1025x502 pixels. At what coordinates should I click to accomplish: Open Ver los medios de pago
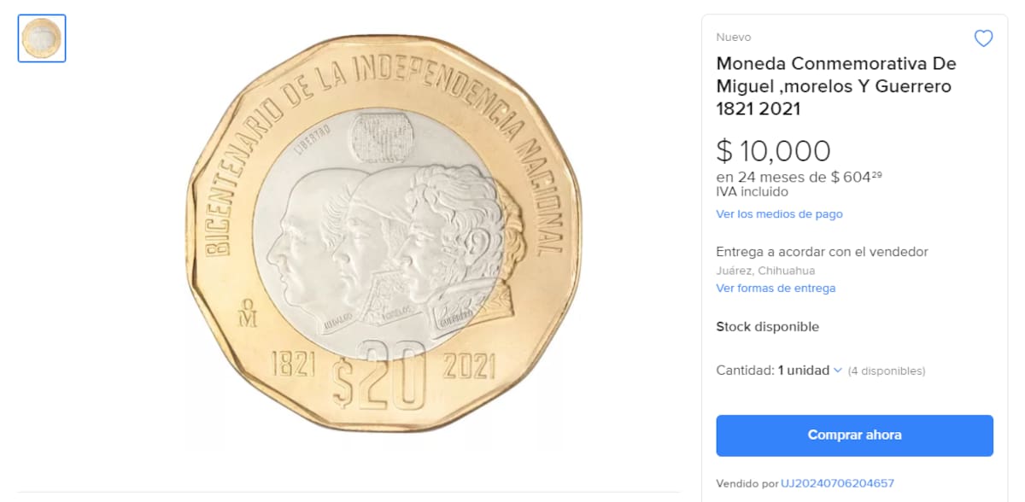[779, 214]
